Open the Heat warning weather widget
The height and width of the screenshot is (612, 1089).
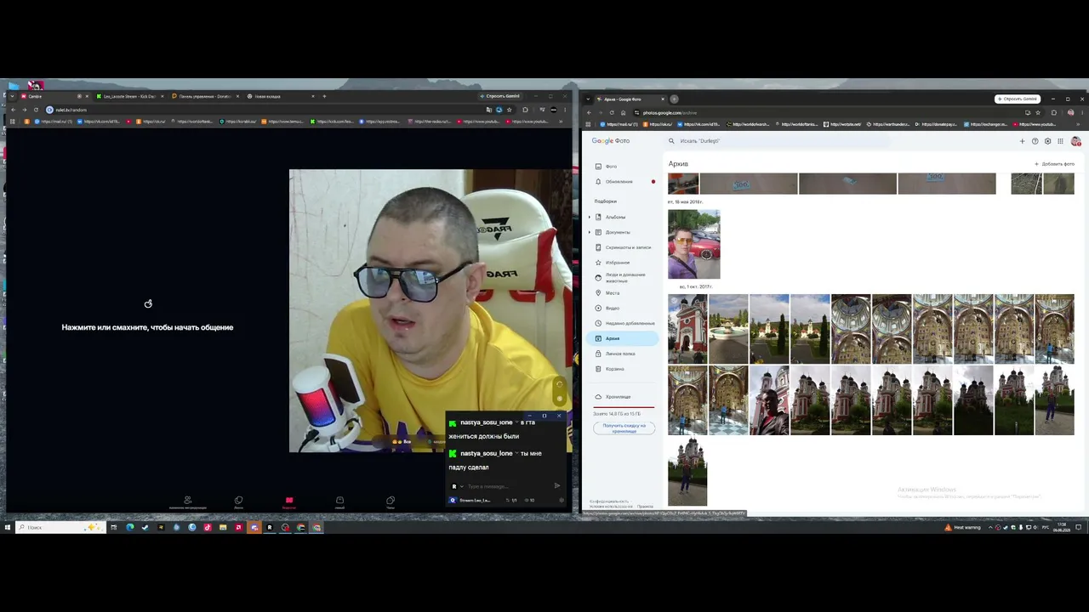(963, 528)
